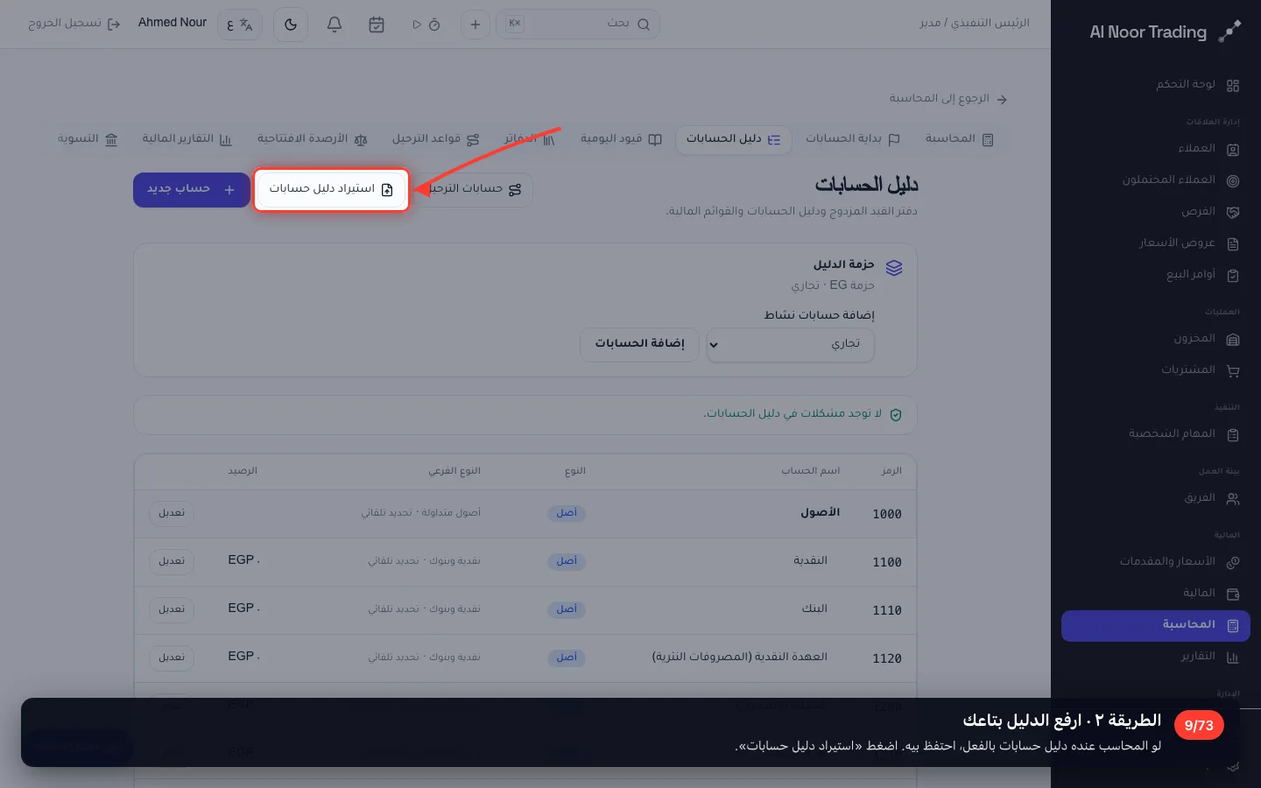Screen dimensions: 1261x788
Task: Open الفرص in sidebar
Action: pos(1156,212)
